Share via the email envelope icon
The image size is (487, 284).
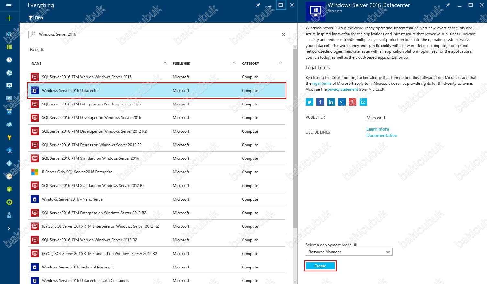click(363, 102)
